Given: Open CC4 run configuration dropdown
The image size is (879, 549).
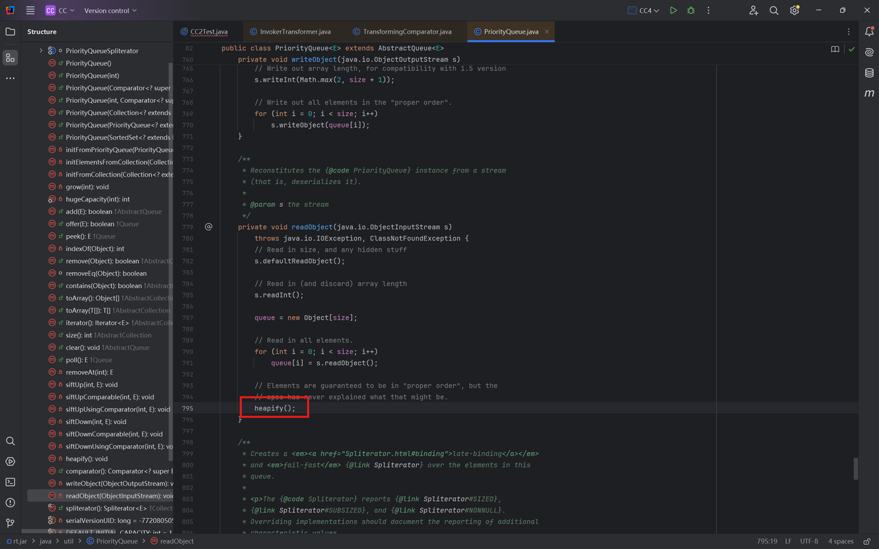Looking at the screenshot, I should click(643, 10).
